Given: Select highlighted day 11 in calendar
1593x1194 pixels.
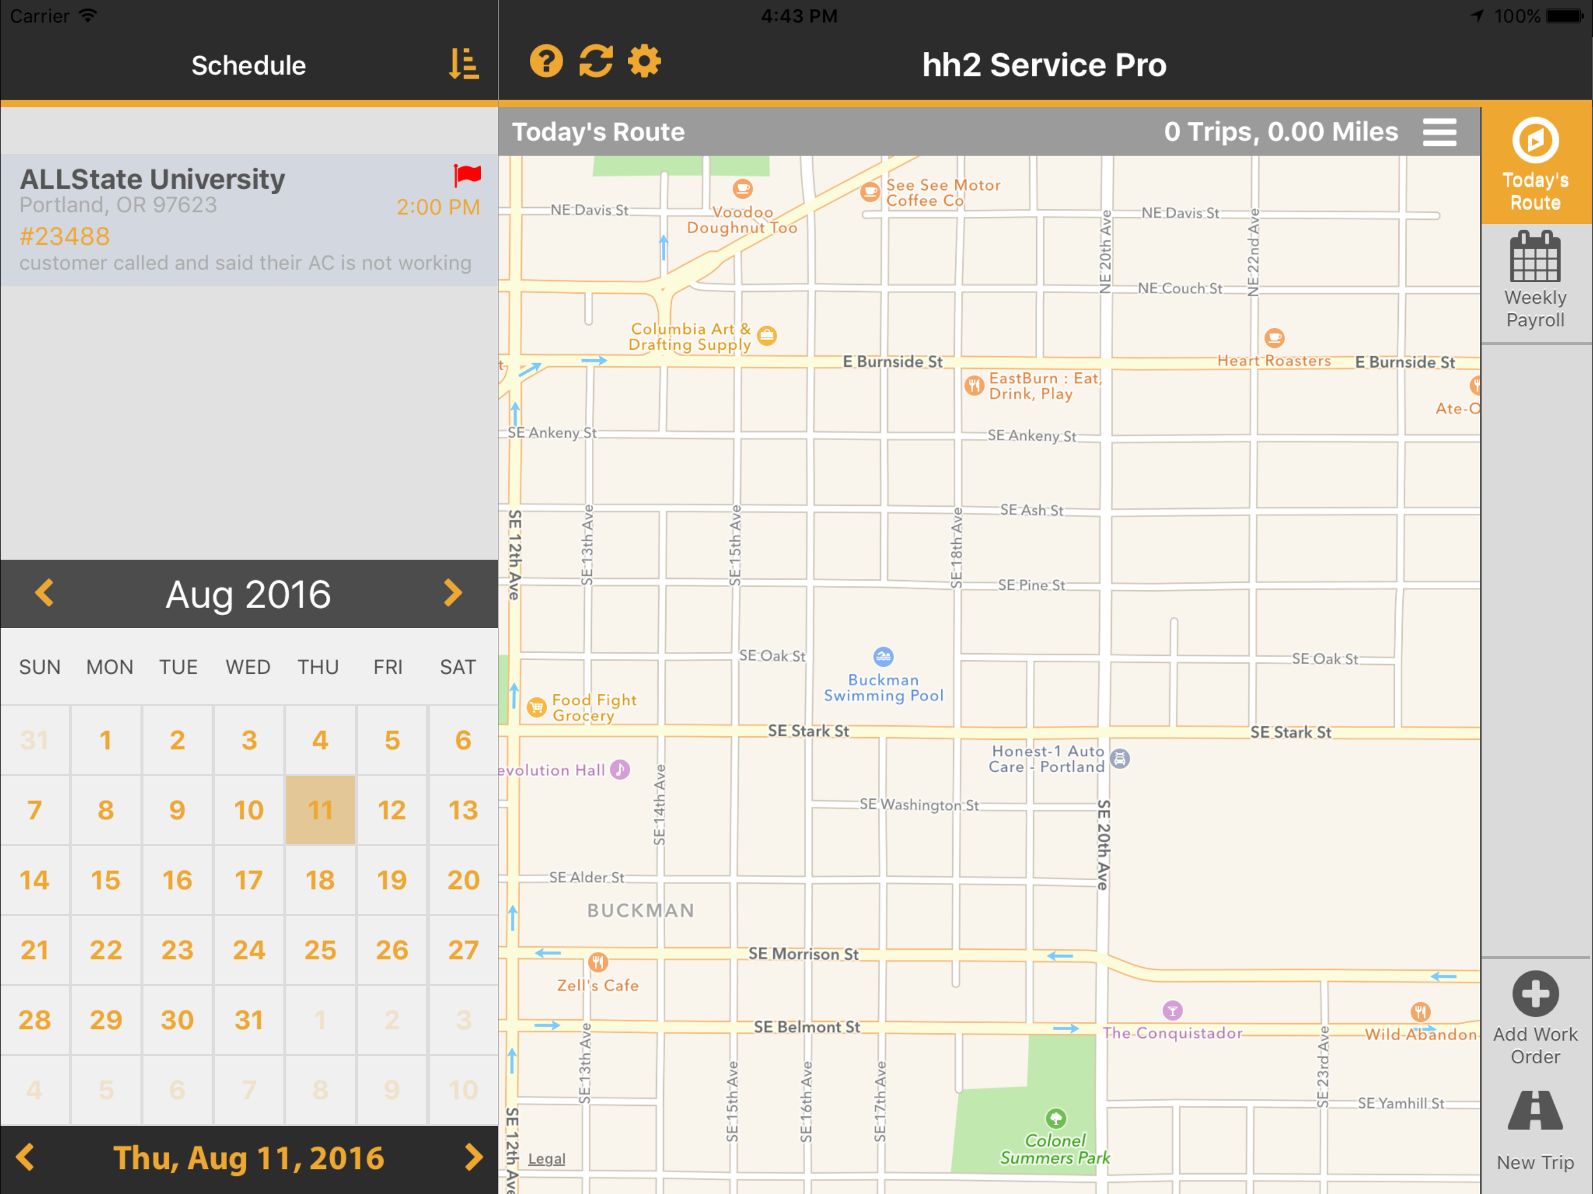Looking at the screenshot, I should [320, 810].
